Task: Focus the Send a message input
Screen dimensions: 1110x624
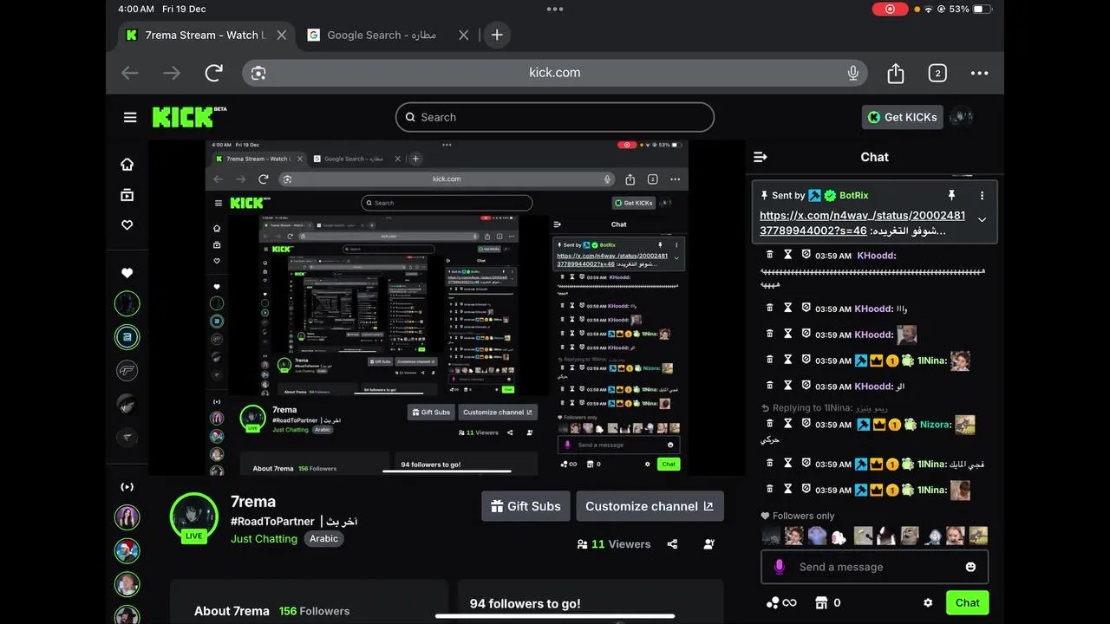Action: [x=874, y=567]
